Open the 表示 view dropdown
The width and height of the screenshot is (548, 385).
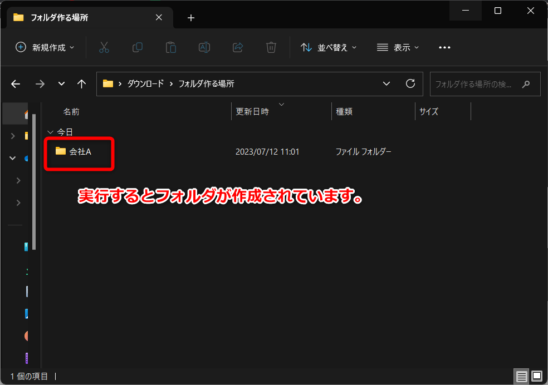pos(398,47)
